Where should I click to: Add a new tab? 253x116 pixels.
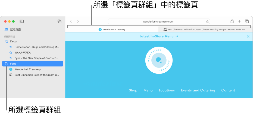click(x=239, y=21)
